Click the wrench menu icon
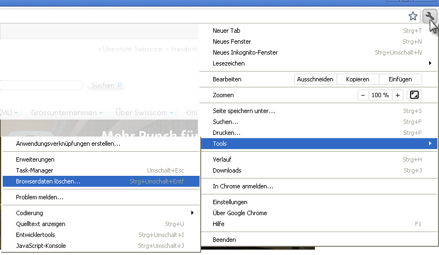This screenshot has height=255, width=439. (429, 16)
